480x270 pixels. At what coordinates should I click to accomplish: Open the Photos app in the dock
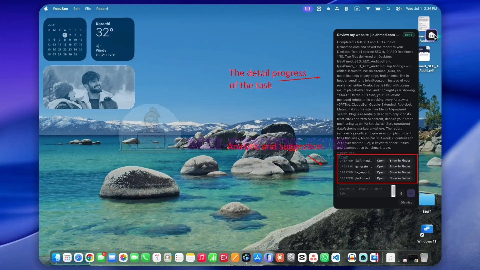[x=123, y=257]
